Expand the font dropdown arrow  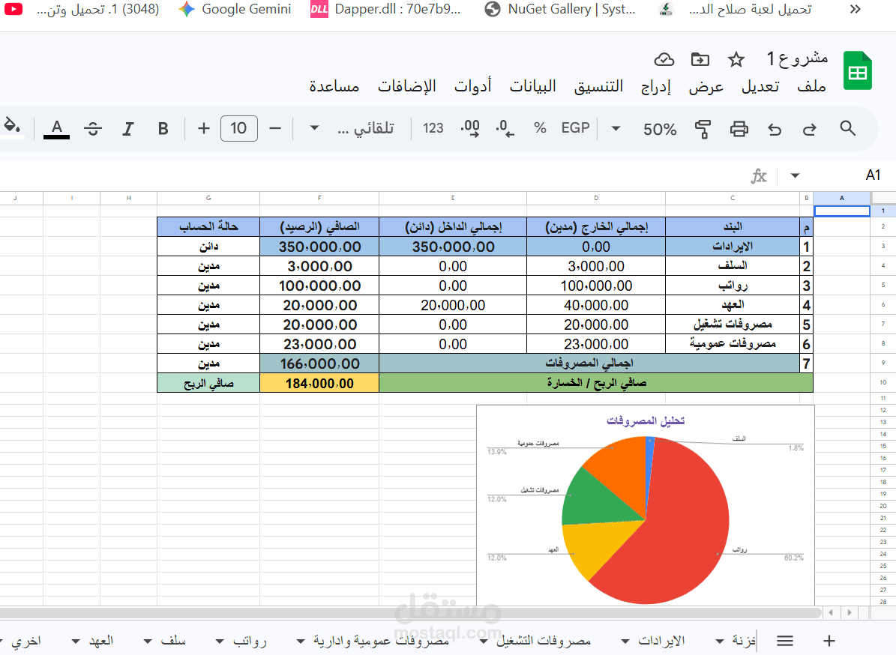(x=314, y=128)
